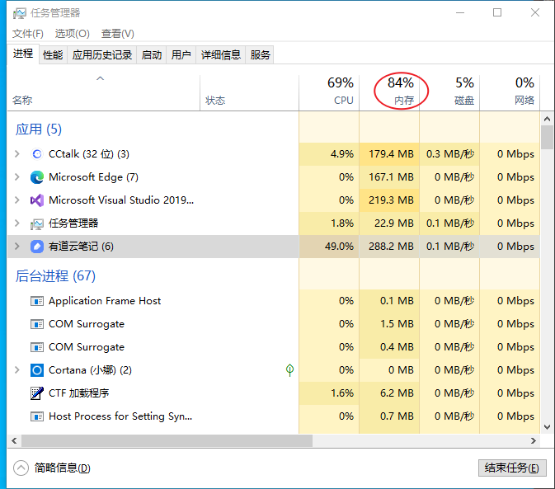Expand the CCtalk (32 位) process group
Screen dimensions: 555x489
click(x=16, y=154)
